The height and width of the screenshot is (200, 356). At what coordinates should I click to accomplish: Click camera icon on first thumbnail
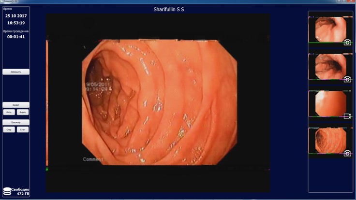coord(347,43)
